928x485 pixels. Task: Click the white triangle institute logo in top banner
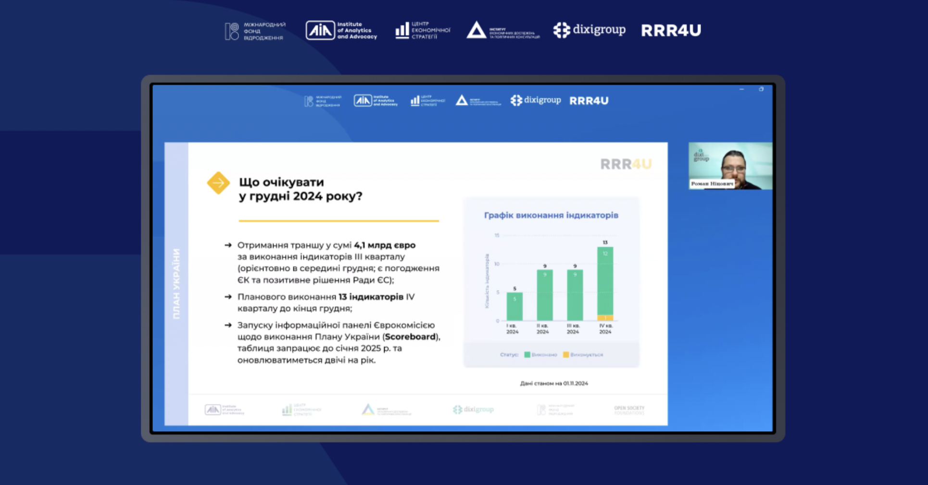(x=502, y=30)
